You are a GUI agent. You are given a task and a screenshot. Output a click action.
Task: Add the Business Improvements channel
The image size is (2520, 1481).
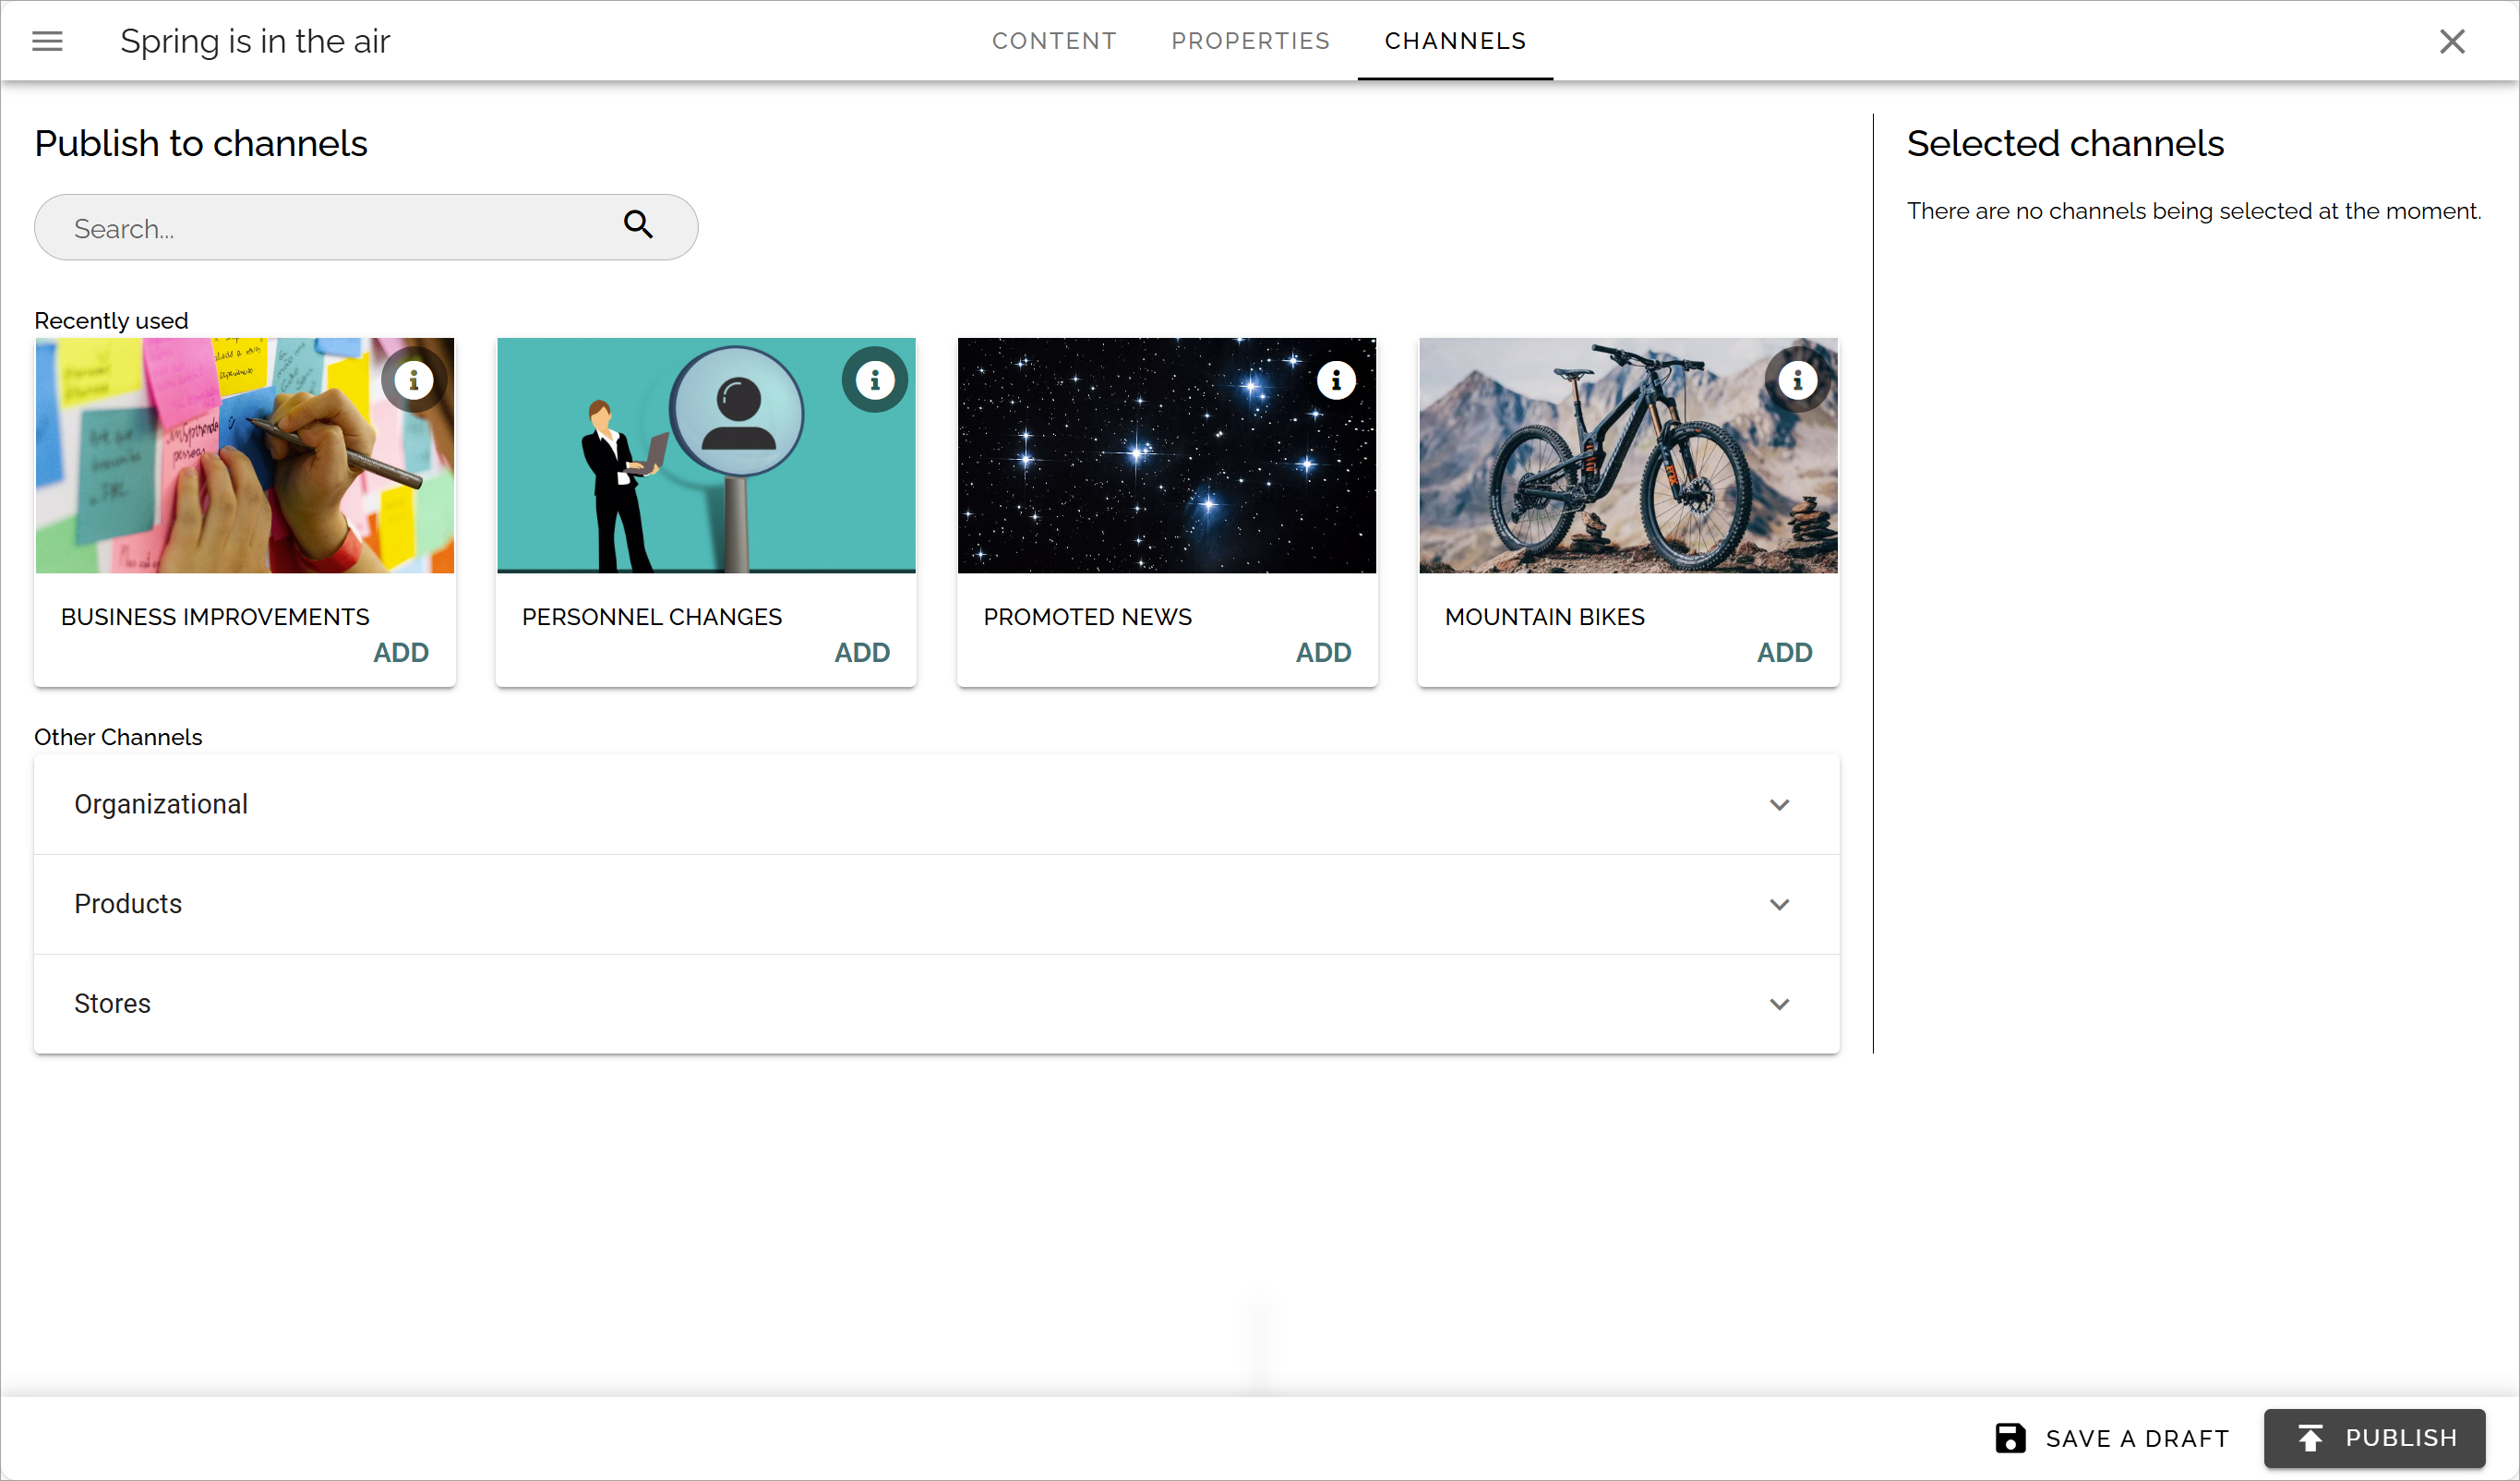click(x=401, y=652)
